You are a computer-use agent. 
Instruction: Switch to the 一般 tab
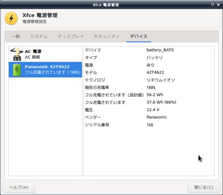click(x=16, y=36)
